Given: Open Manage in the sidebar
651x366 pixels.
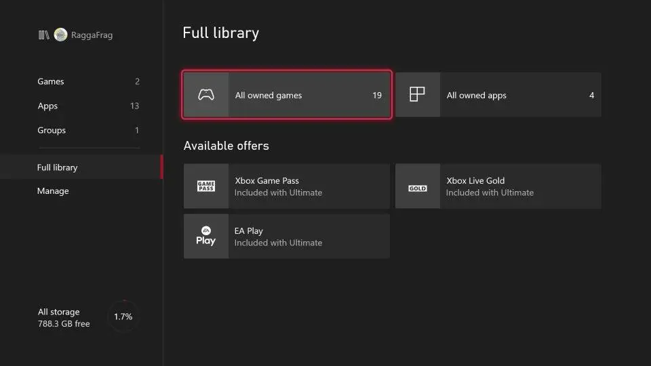Looking at the screenshot, I should (81, 191).
